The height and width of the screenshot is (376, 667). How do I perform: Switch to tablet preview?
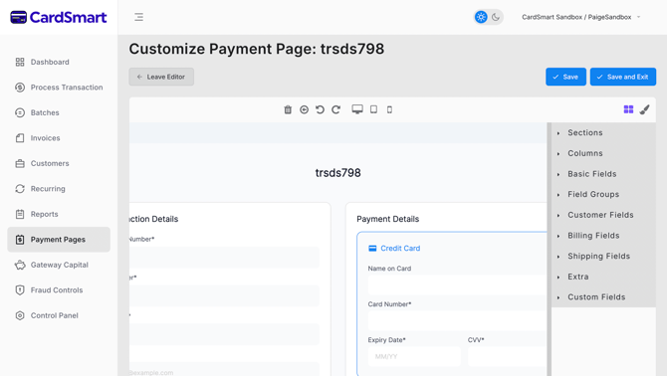click(x=373, y=109)
